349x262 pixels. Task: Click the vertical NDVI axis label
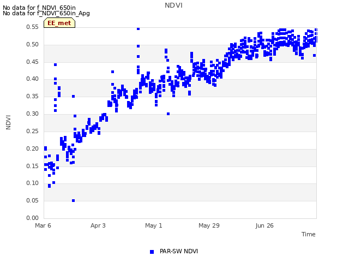[x=8, y=122]
